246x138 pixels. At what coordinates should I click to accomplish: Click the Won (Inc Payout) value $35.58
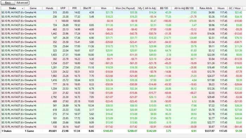[134, 12]
